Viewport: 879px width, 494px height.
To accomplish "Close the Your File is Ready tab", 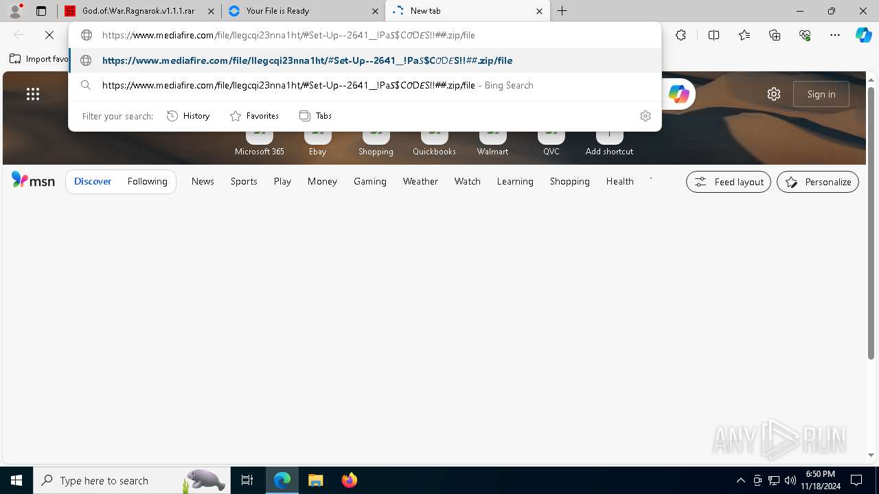I will pos(375,11).
